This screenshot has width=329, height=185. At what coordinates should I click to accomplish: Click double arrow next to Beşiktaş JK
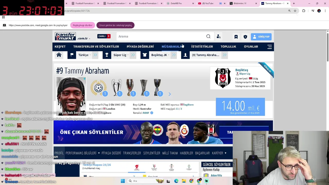coord(174,55)
